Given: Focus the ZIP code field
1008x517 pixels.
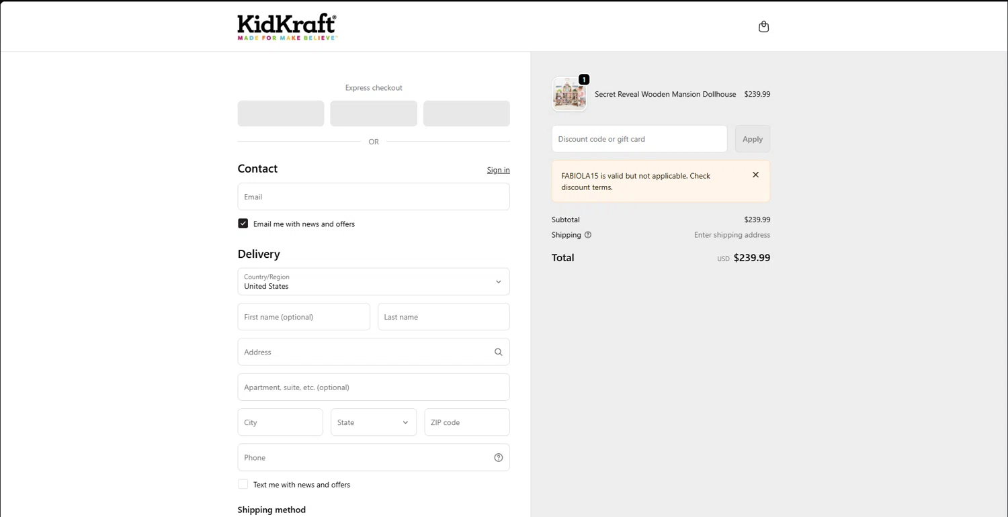Looking at the screenshot, I should [467, 422].
